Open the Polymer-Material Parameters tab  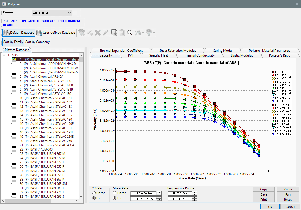click(270, 50)
